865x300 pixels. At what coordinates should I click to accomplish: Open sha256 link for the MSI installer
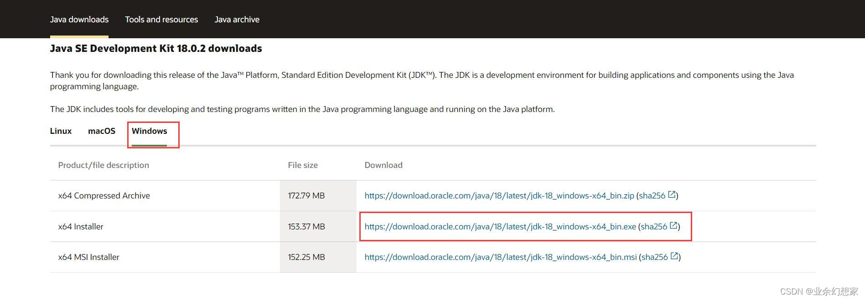655,257
